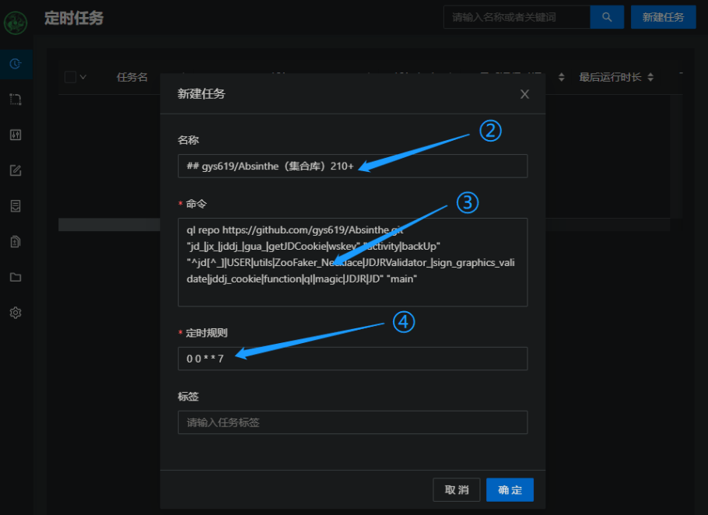This screenshot has width=708, height=515.
Task: Click the Qinglong logo in sidebar
Action: click(x=16, y=23)
